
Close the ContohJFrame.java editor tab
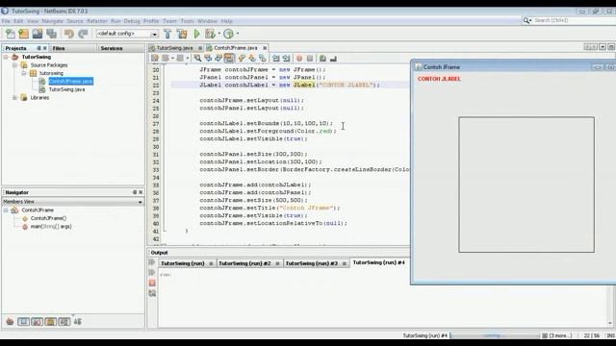point(265,48)
